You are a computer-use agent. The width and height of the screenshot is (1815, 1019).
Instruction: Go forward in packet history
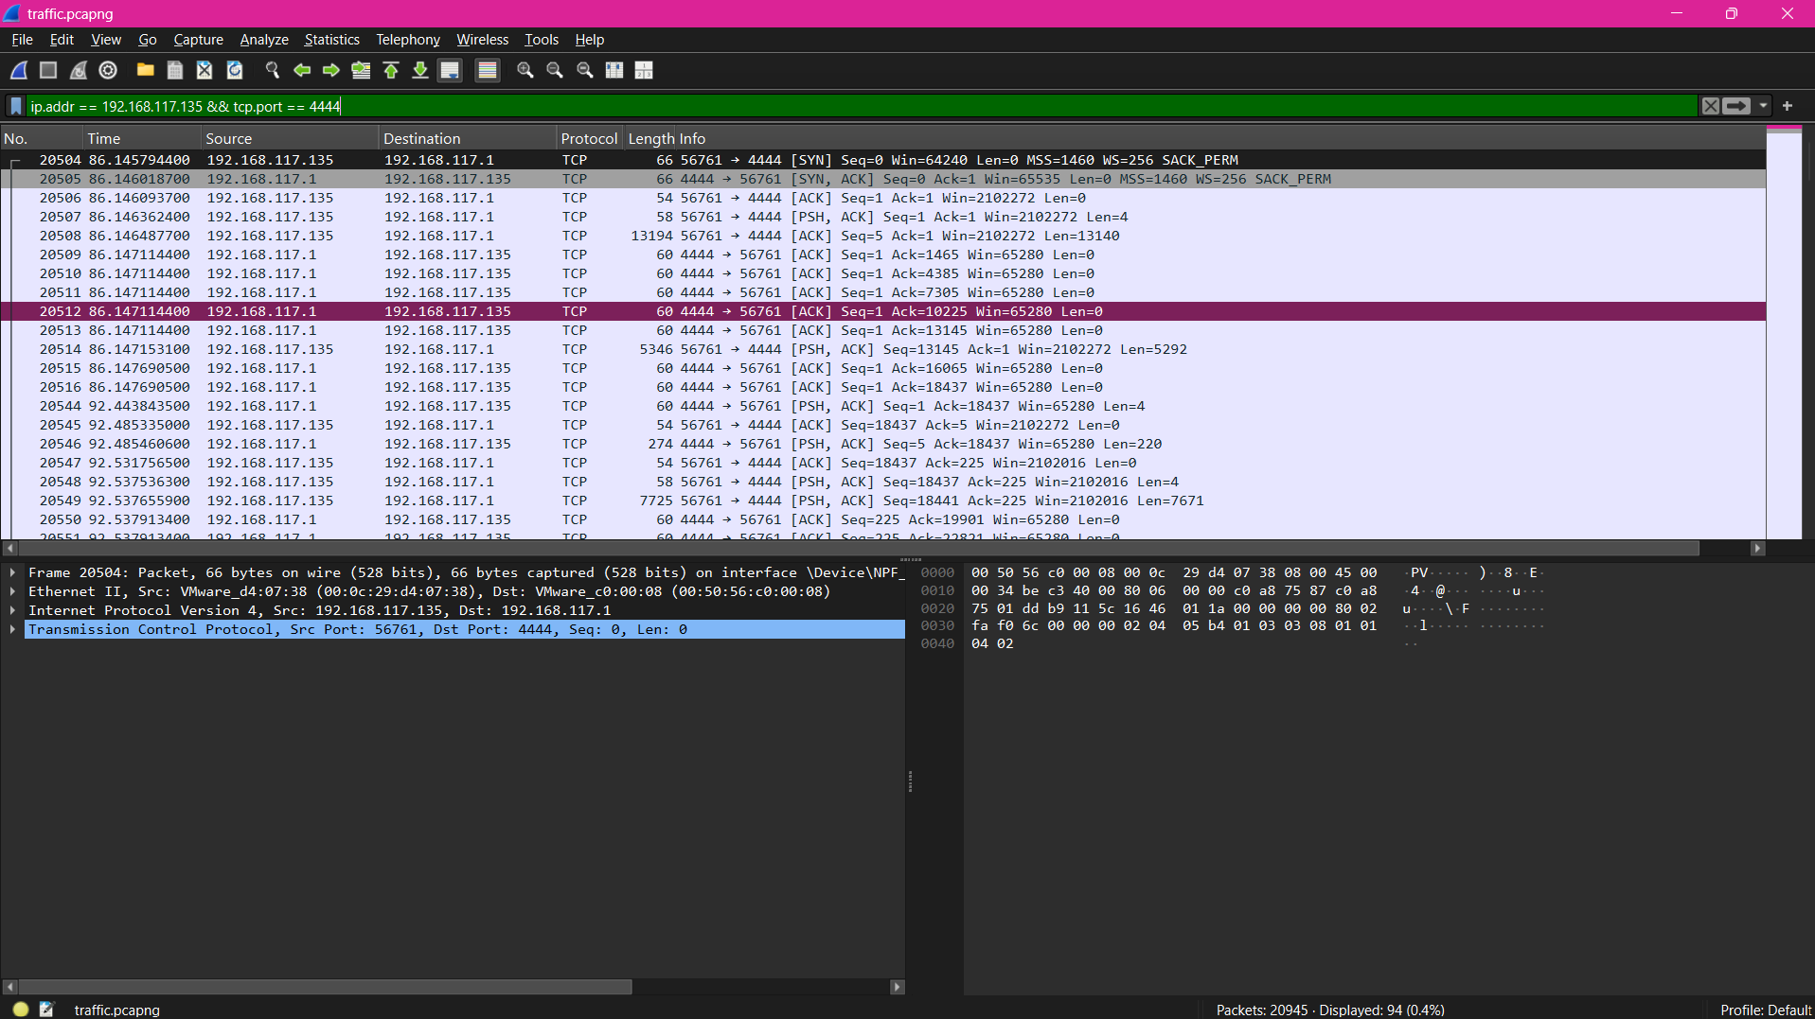click(x=331, y=70)
